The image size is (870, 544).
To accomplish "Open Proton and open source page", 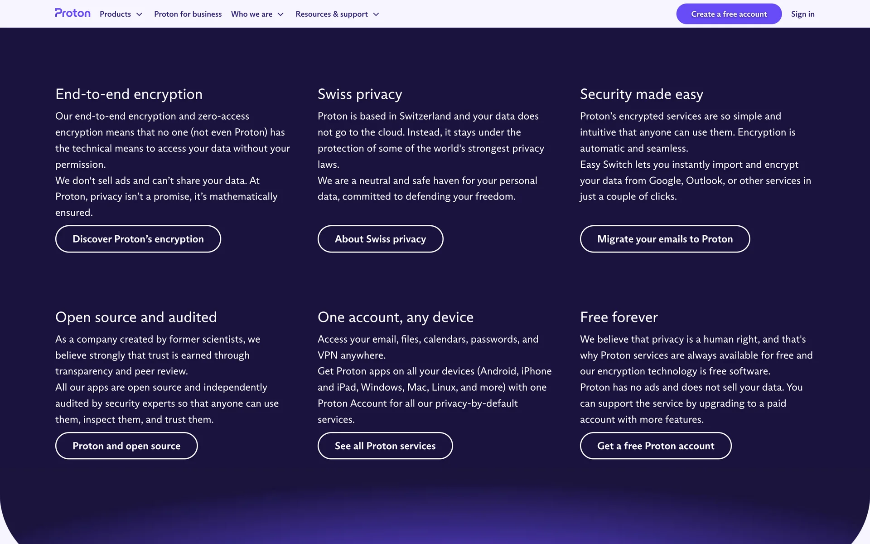I will [x=126, y=446].
